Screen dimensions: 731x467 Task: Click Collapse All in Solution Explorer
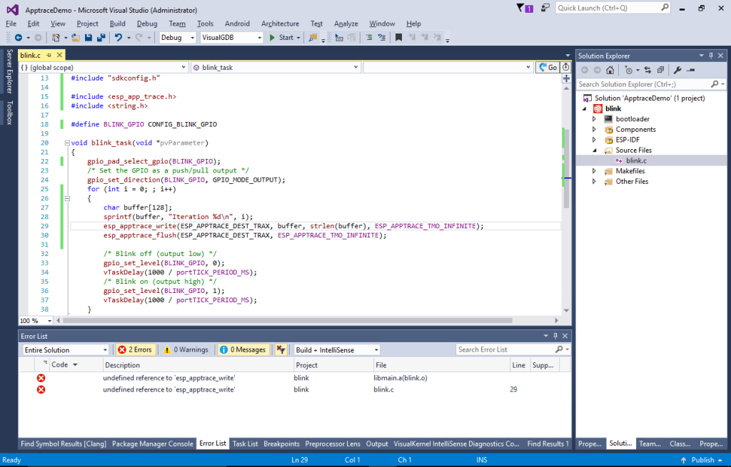[x=660, y=71]
